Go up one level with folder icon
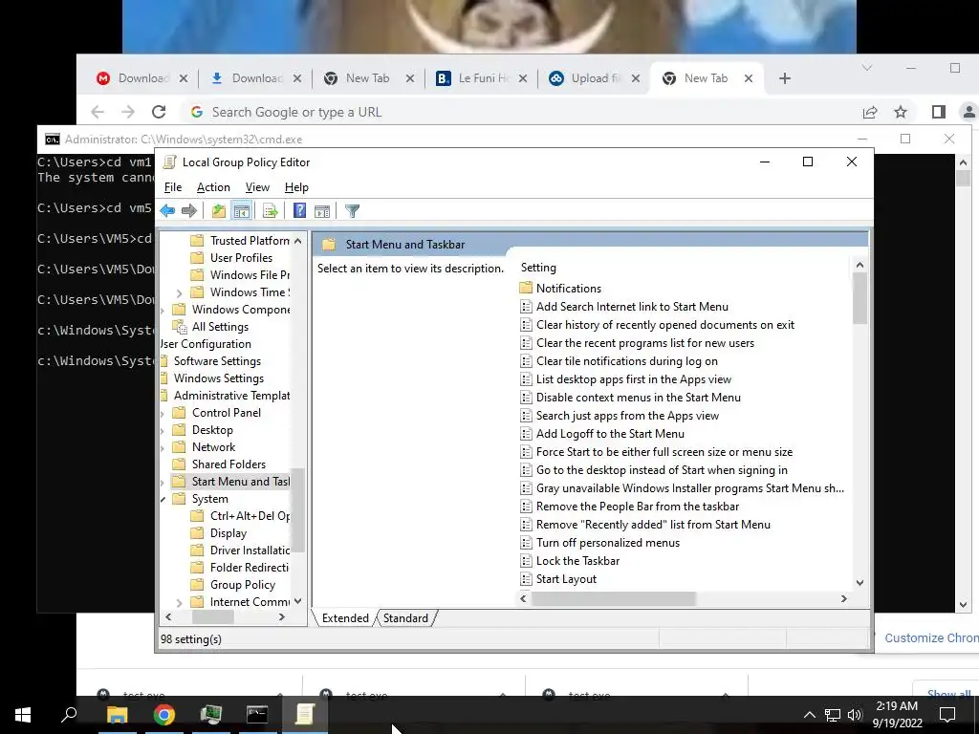Screen dimensions: 979x734 click(219, 211)
